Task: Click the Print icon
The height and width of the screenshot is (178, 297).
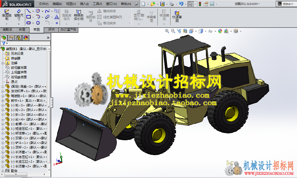Action: (172, 4)
